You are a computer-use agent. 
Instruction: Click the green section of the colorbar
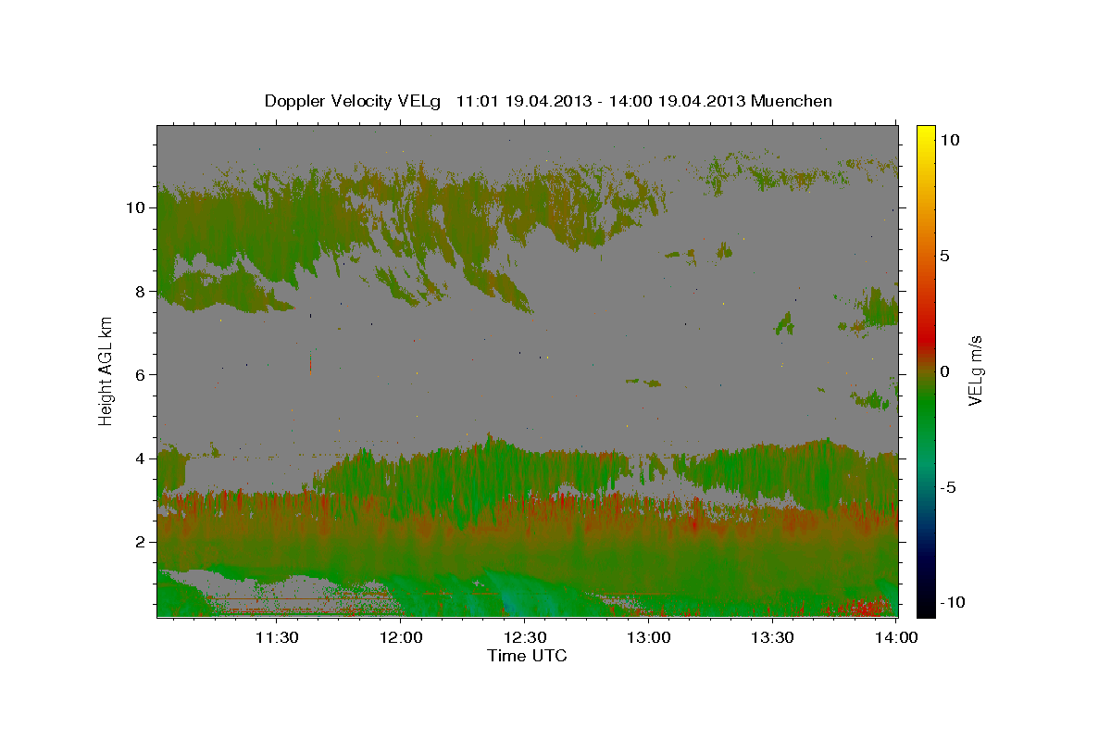pyautogui.click(x=926, y=408)
